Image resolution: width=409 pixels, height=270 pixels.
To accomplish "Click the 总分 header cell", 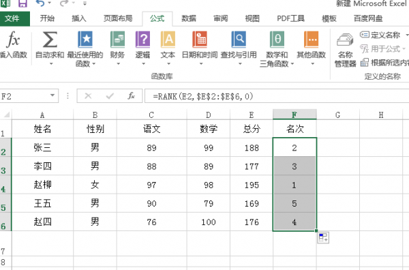I will pos(252,129).
